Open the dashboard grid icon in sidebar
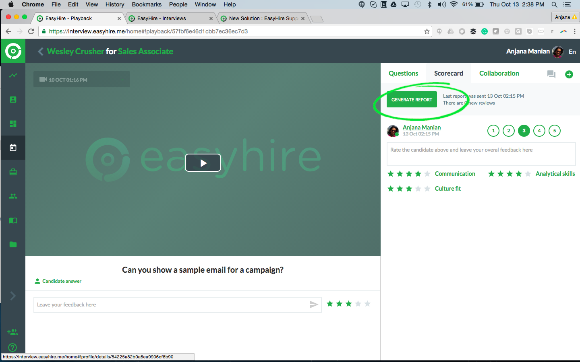This screenshot has width=580, height=362. [x=13, y=123]
